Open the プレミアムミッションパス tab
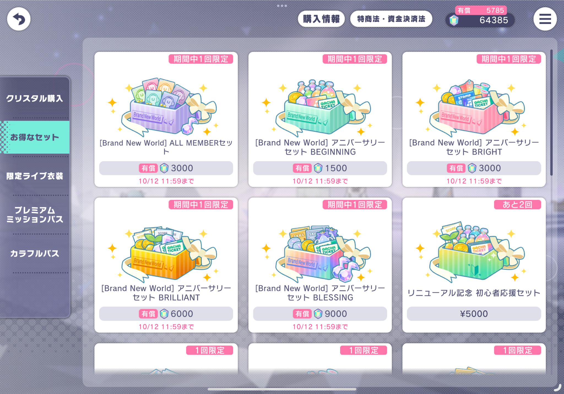564x394 pixels. click(35, 215)
